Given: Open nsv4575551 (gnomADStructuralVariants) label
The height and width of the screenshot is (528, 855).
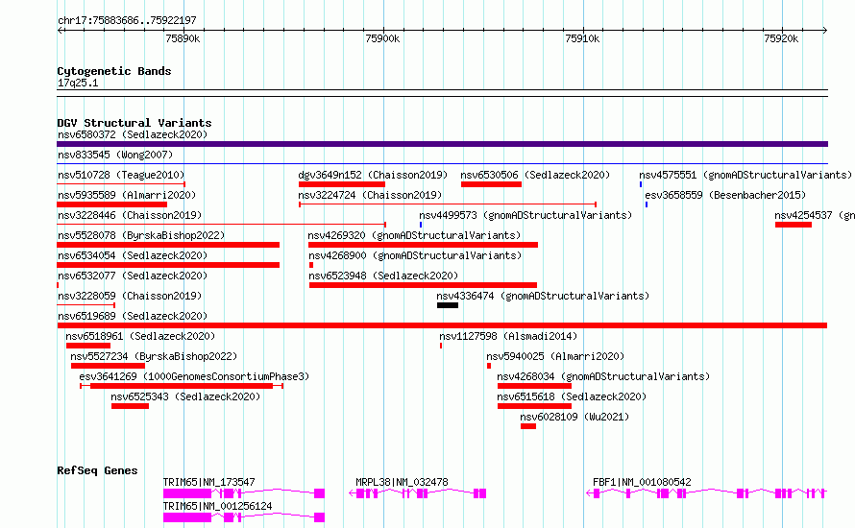Looking at the screenshot, I should [x=745, y=175].
